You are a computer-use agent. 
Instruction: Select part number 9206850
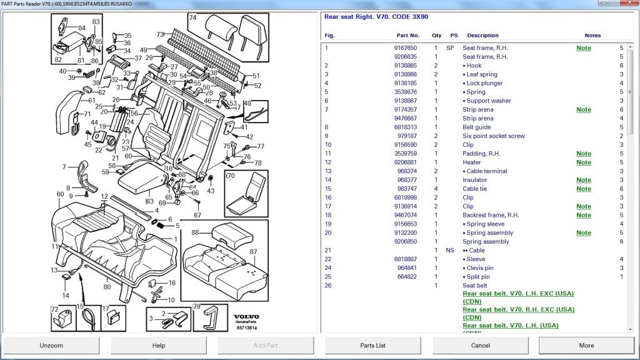[x=405, y=242]
